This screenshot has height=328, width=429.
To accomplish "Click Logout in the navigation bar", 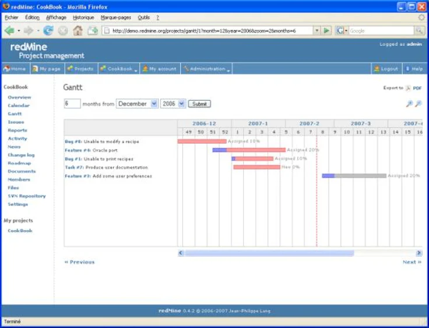I will [x=386, y=69].
